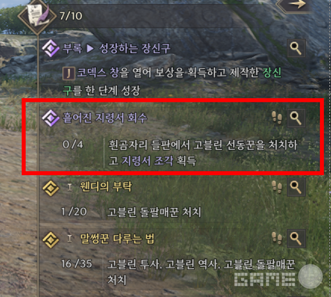Start auto-path footprints for 흩어진 지령서 회수
Screen dimensions: 331x297
(277, 118)
